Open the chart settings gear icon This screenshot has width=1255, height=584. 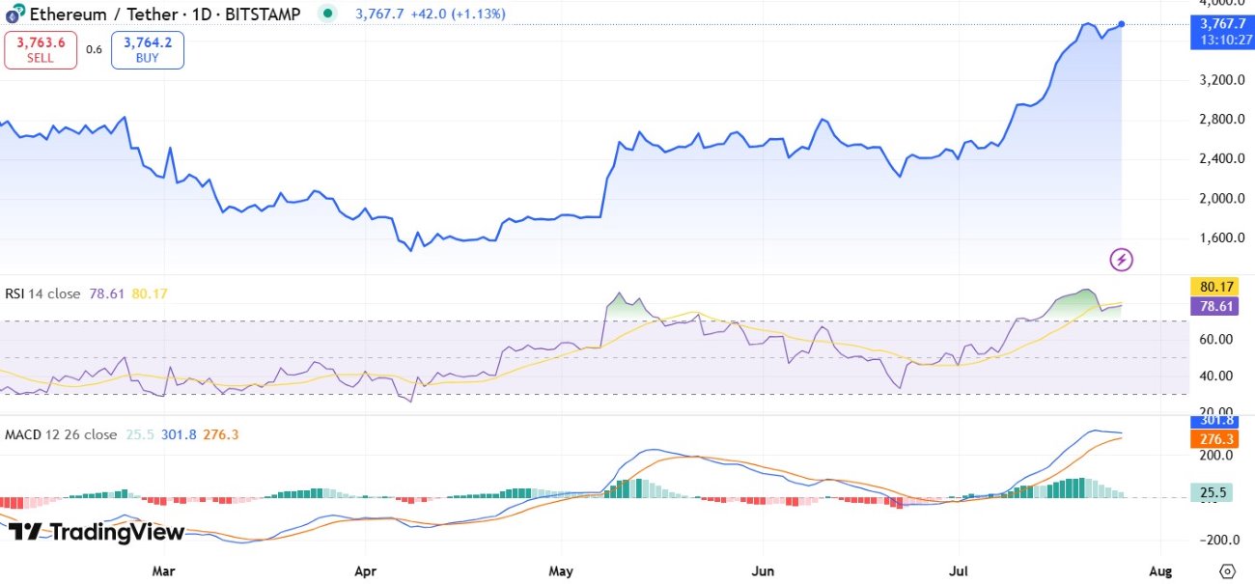pos(1228,570)
